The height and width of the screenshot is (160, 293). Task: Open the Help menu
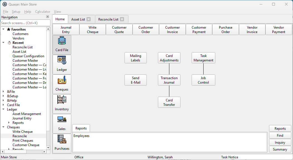[28, 12]
